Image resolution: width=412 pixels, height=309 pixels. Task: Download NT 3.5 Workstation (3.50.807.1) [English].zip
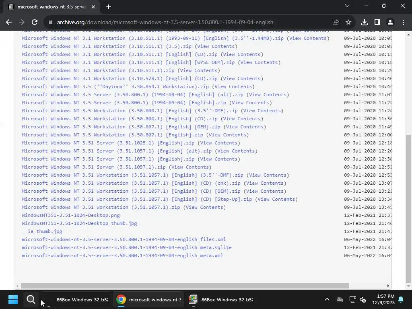pos(113,135)
